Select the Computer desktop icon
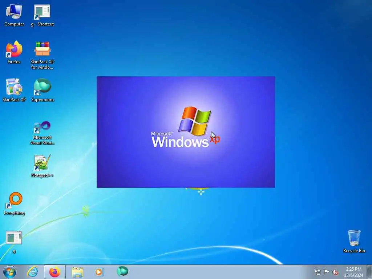 pos(14,15)
